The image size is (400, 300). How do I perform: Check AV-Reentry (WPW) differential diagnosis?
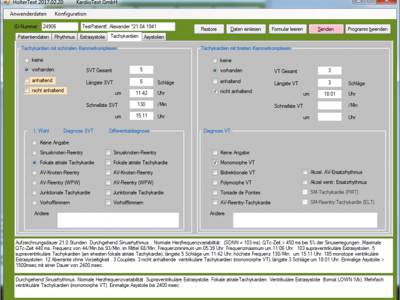coord(108,182)
